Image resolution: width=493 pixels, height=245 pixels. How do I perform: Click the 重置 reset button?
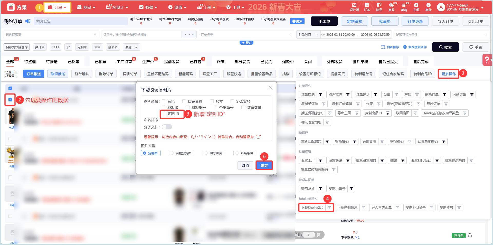coord(476,47)
